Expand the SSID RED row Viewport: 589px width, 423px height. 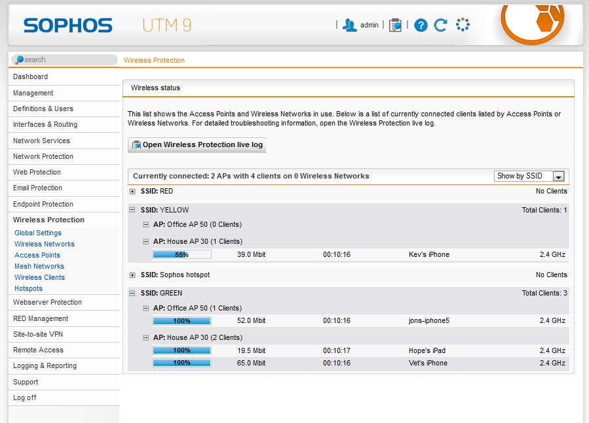(132, 192)
